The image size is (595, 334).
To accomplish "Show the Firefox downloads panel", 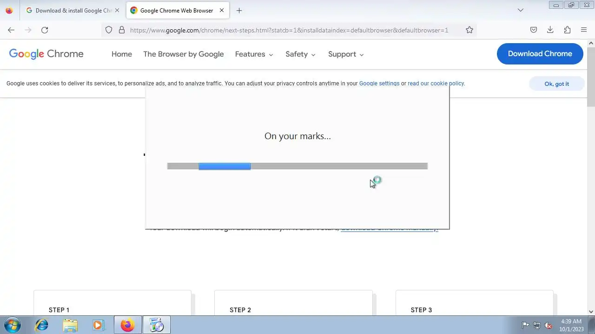I will tap(550, 30).
